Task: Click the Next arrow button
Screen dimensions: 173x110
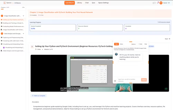Action: coord(168,39)
